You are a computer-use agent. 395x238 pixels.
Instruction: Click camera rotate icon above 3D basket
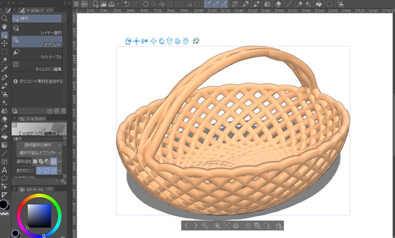(x=128, y=41)
